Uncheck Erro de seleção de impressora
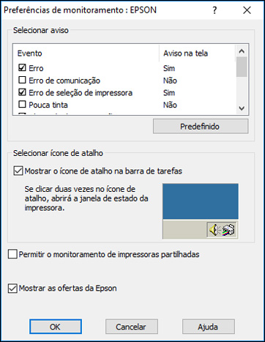 coord(22,92)
